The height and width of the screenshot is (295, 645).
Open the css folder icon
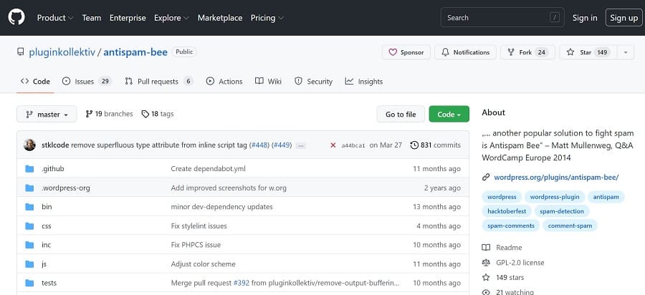click(x=29, y=226)
